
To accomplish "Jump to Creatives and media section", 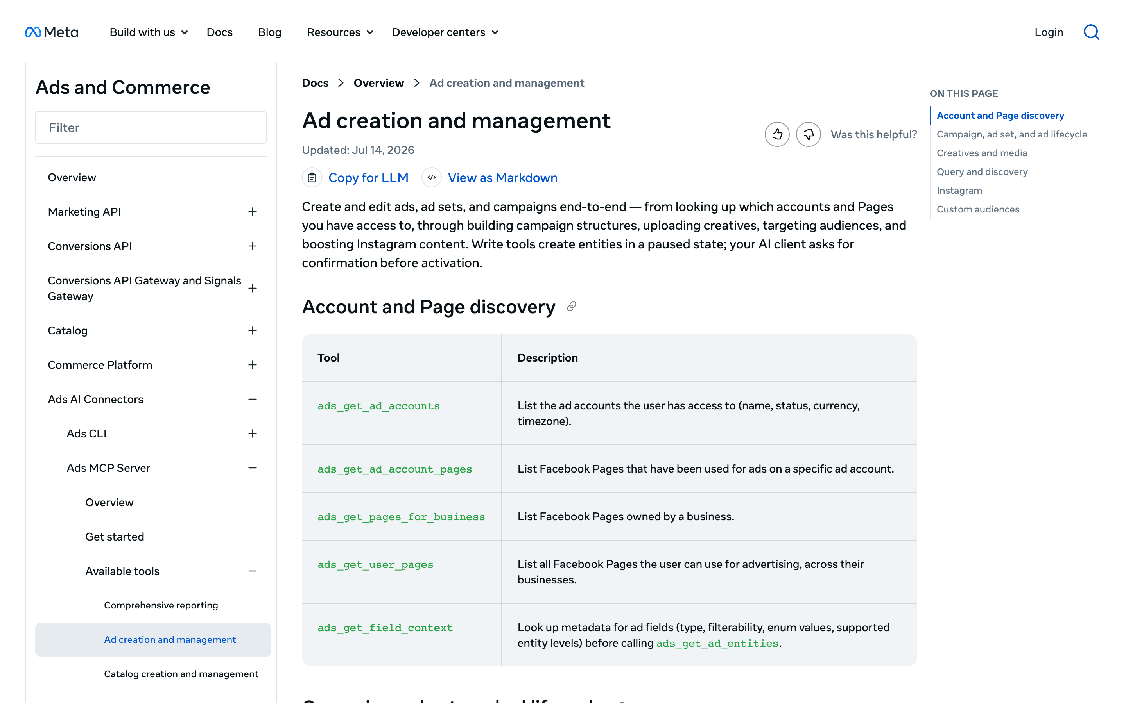I will click(x=982, y=153).
